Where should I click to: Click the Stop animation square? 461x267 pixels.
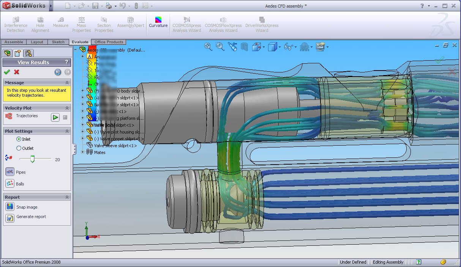[65, 118]
